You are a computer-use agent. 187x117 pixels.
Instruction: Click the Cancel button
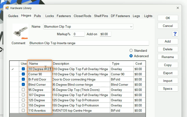(x=168, y=26)
